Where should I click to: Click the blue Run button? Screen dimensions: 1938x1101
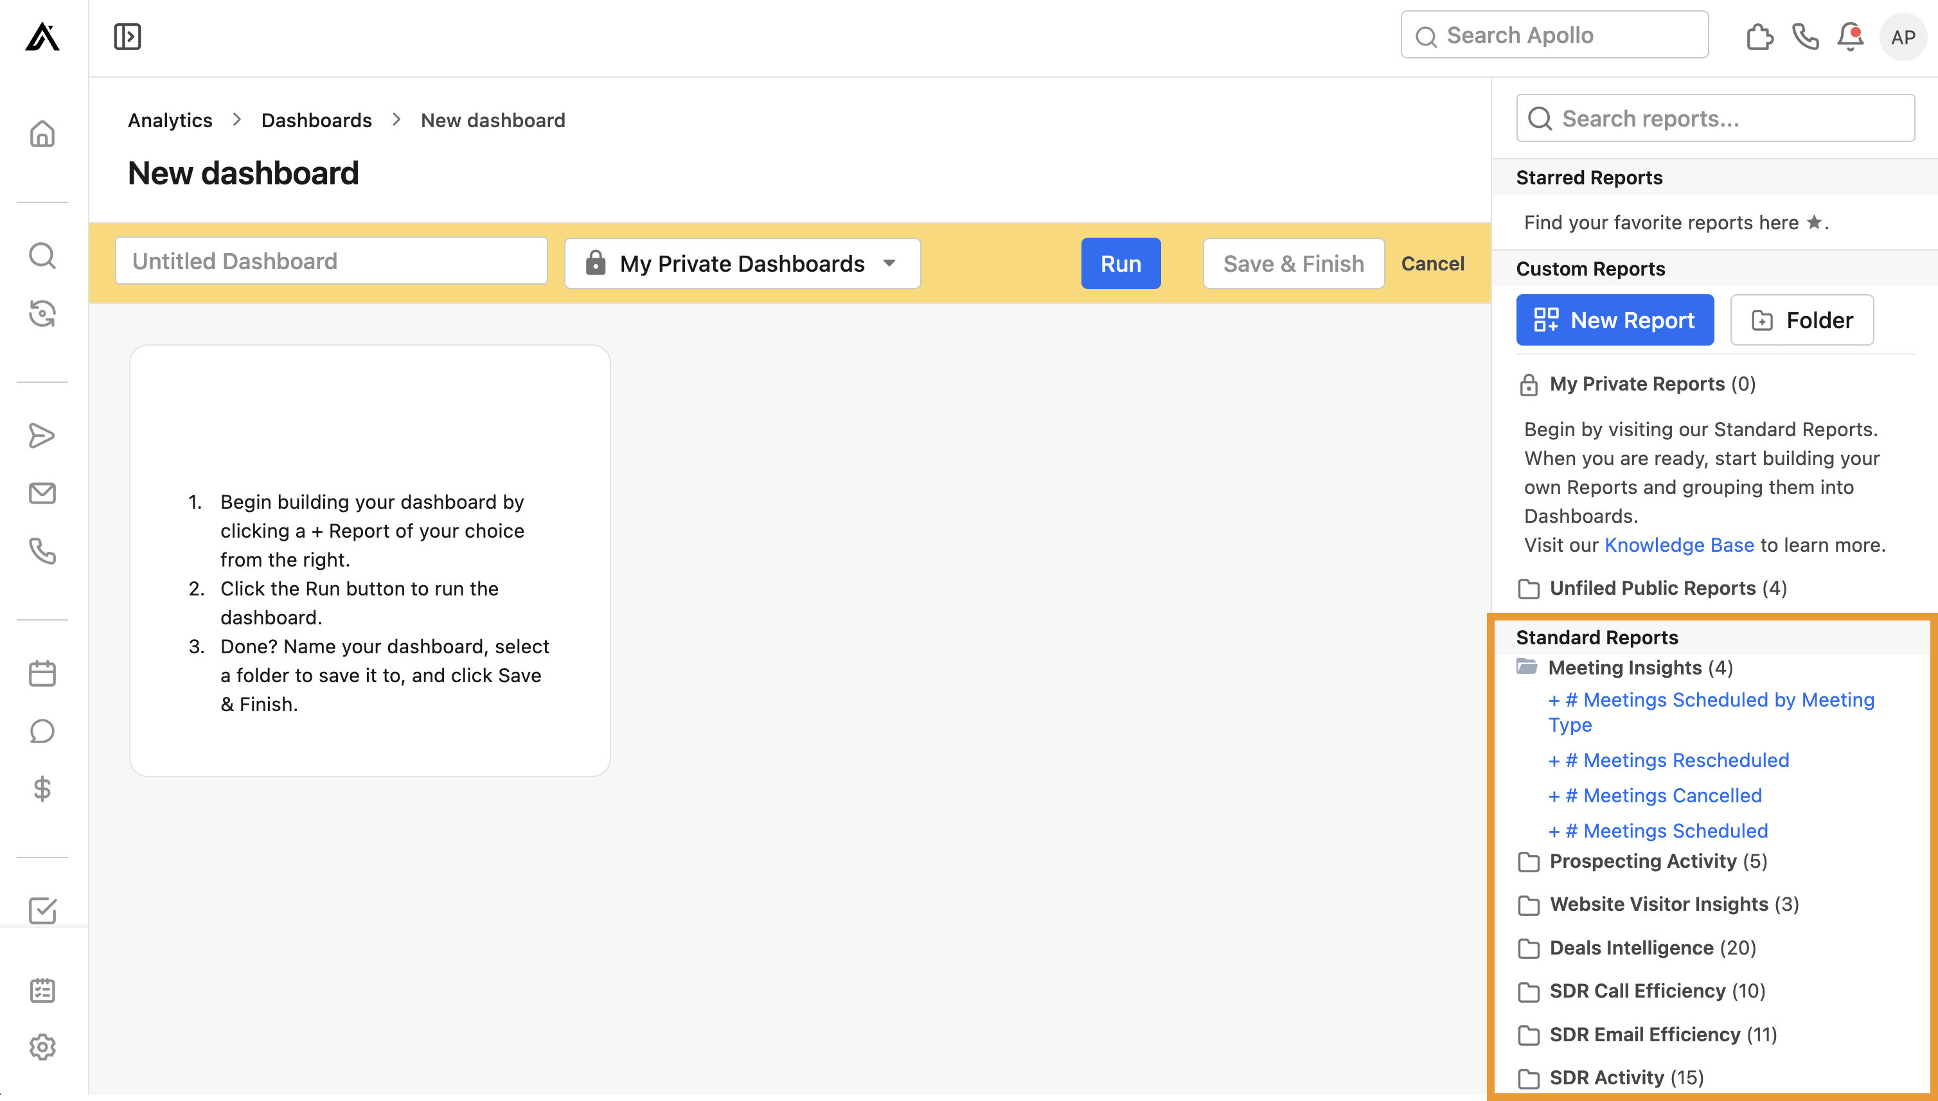[1120, 263]
